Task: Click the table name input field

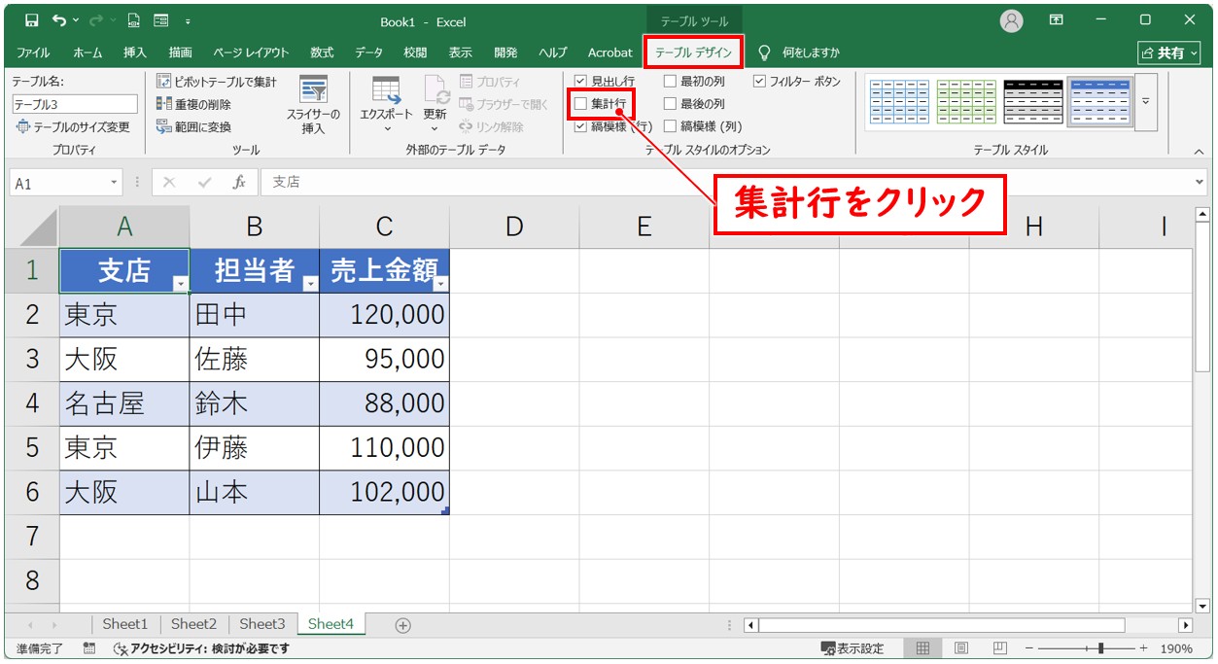Action: [x=75, y=104]
